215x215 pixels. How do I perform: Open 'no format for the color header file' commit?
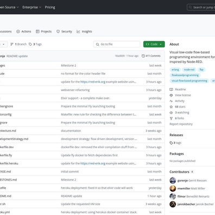click(83, 74)
